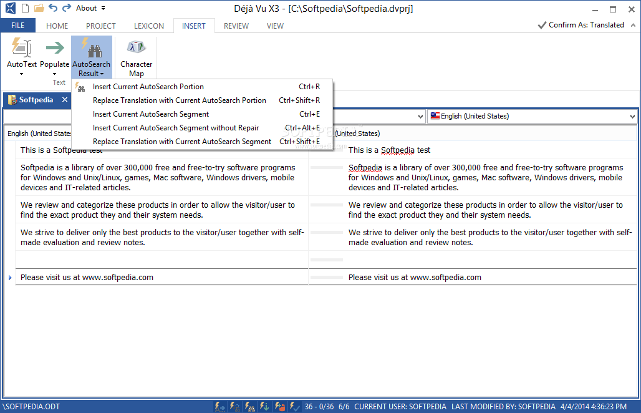This screenshot has width=641, height=413.
Task: Close the Softpedia document tab
Action: coord(65,100)
